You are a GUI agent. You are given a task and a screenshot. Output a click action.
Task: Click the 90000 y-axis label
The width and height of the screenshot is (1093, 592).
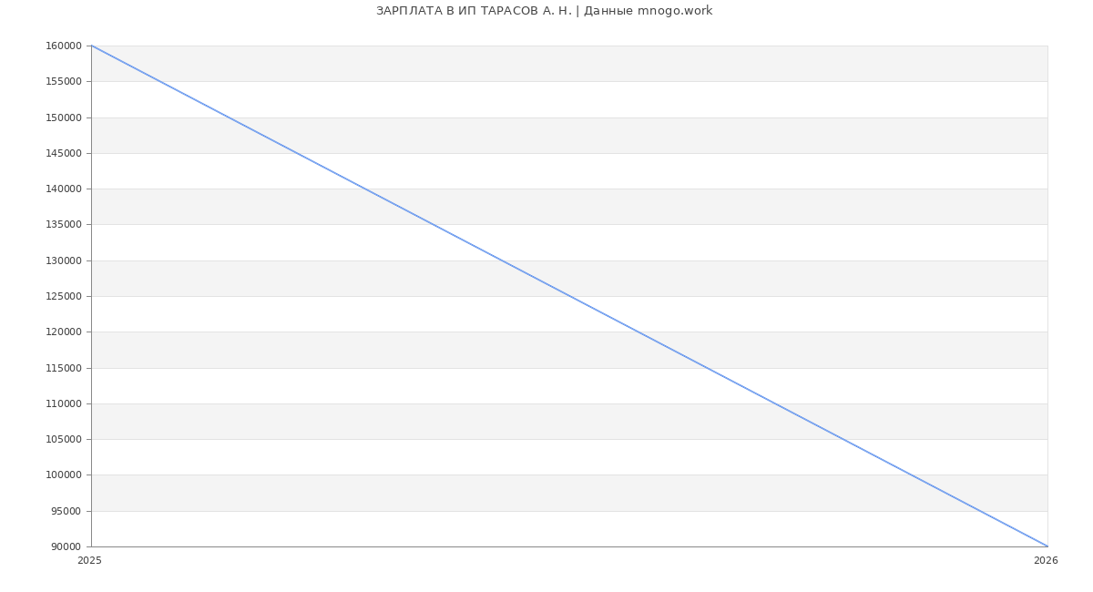pos(66,547)
